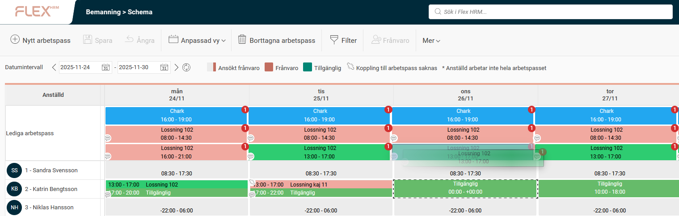Select Tuesday Chark 16:00 - 19:00 shift
Viewport: 679px width, 216px height.
(319, 115)
